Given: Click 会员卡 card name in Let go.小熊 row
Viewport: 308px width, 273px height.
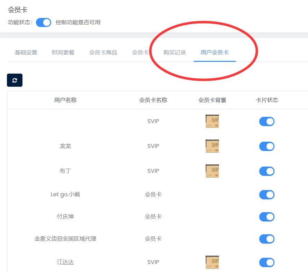Looking at the screenshot, I should pos(153,195).
